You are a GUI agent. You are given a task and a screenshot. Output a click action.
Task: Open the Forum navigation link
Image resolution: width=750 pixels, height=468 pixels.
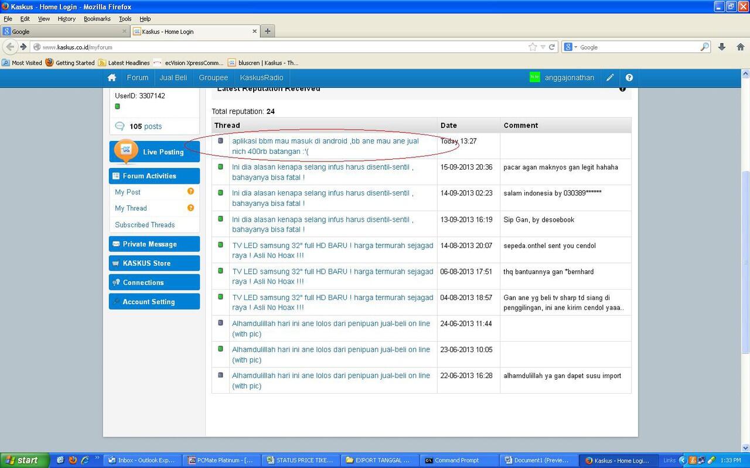[x=138, y=78]
